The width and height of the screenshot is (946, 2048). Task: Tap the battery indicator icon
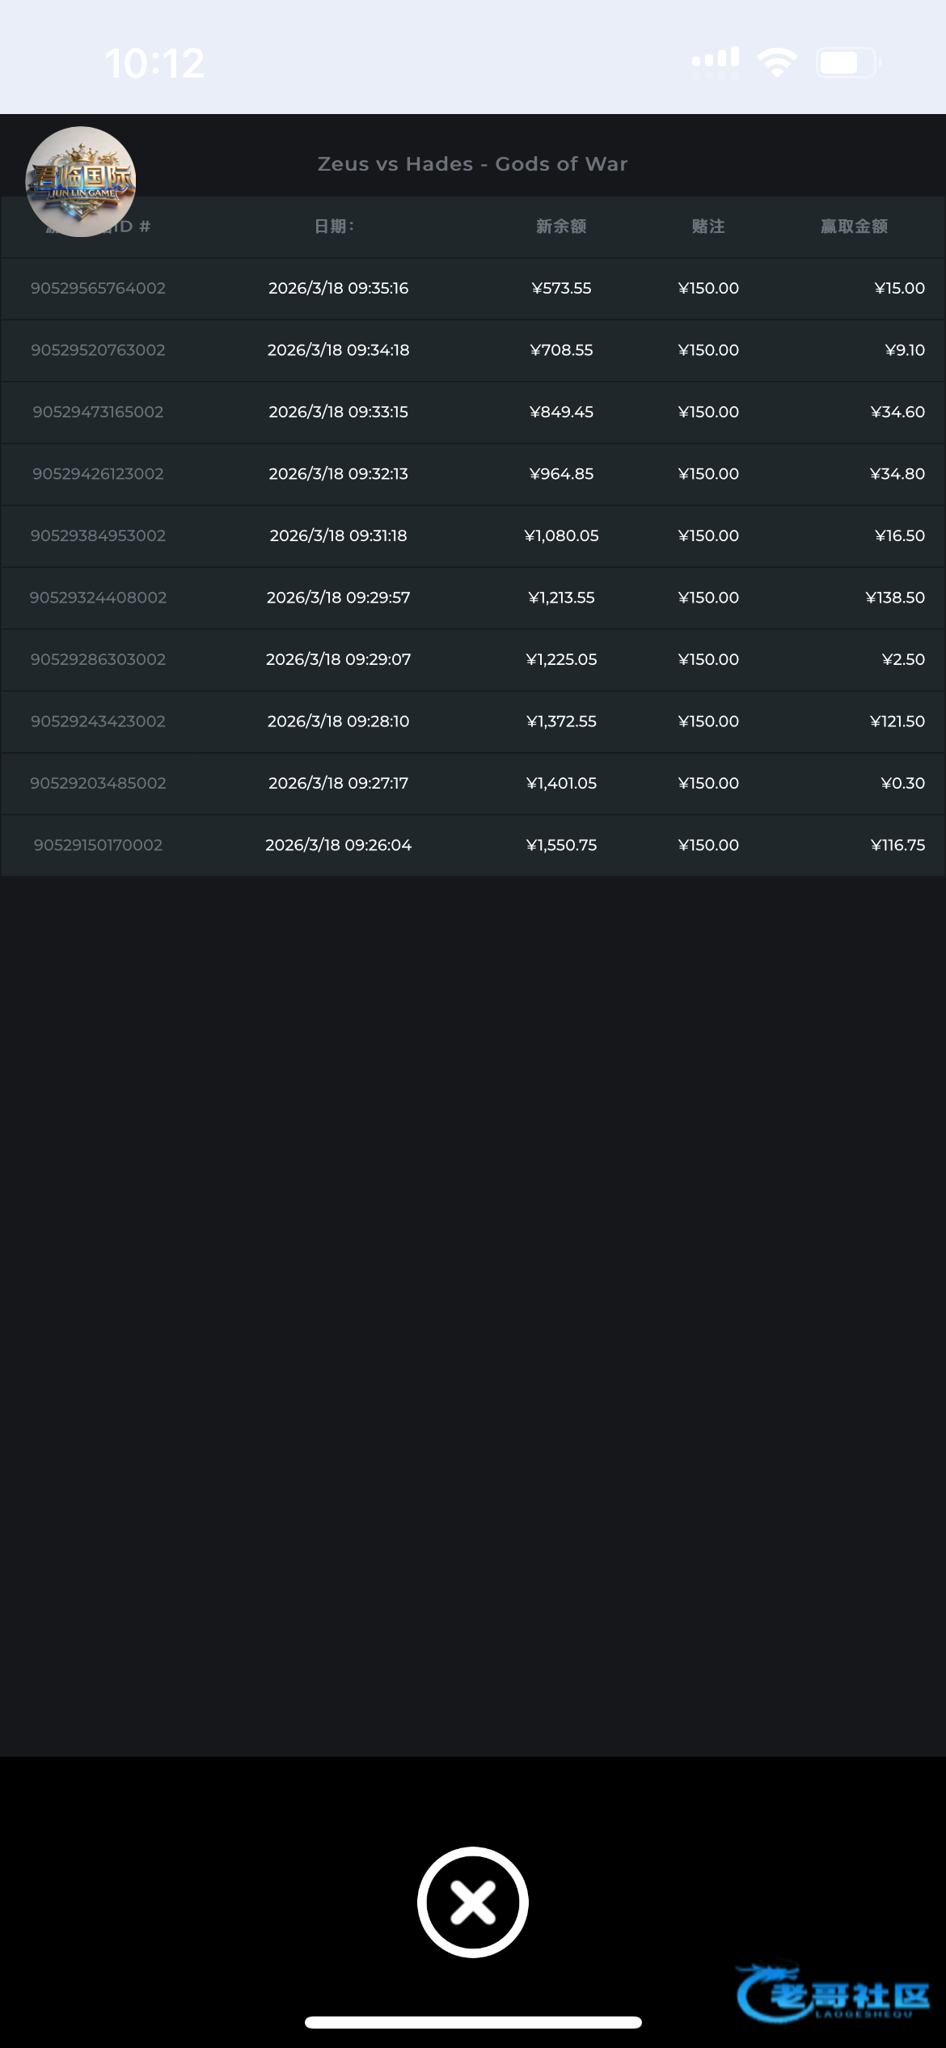click(847, 62)
